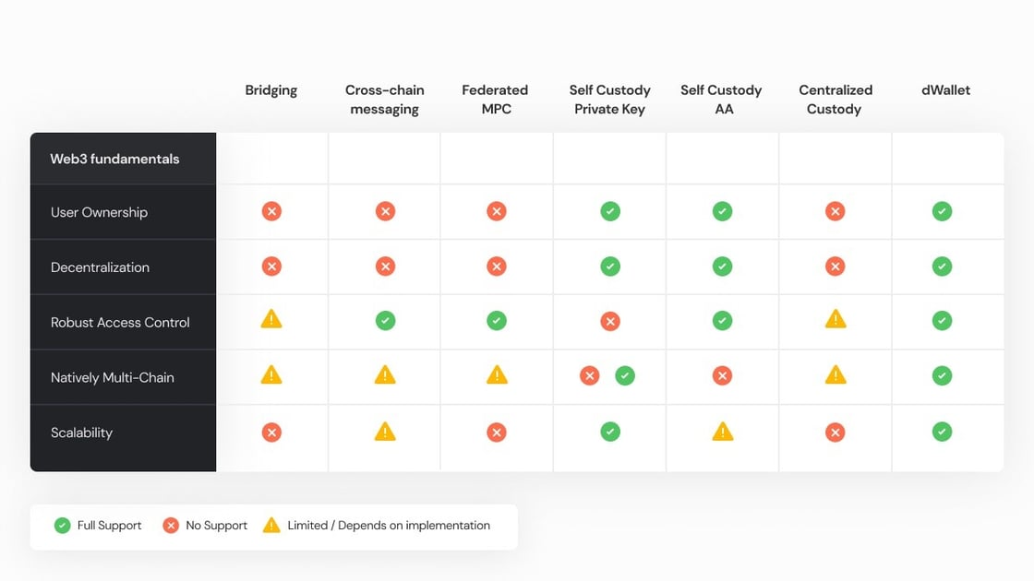1034x581 pixels.
Task: Click Bridging Robust Access Control warning icon
Action: [x=271, y=319]
